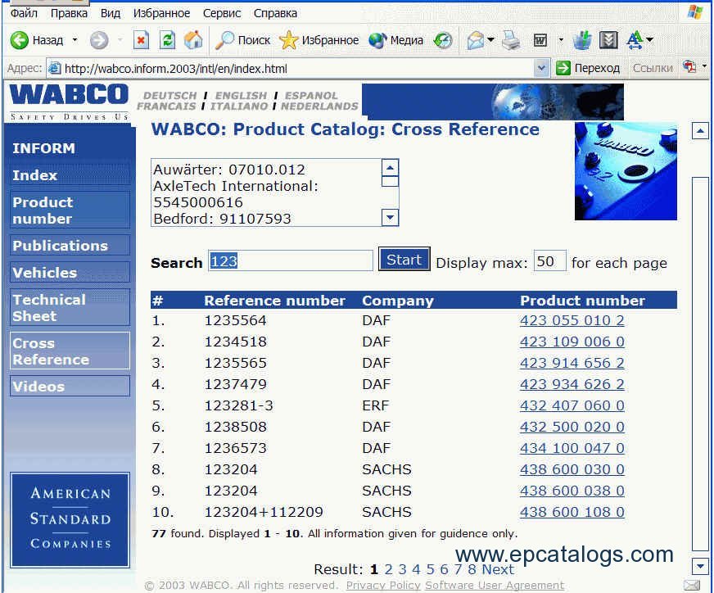
Task: Open the Сервис menu
Action: click(x=222, y=13)
